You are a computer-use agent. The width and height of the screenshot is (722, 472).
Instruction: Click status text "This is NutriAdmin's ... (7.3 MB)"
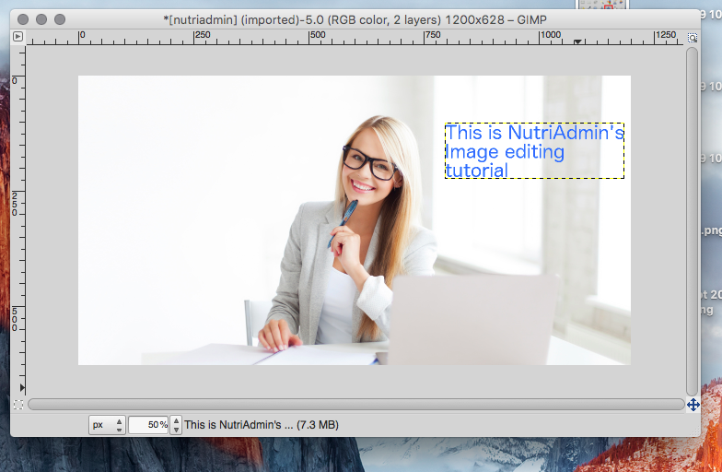pyautogui.click(x=262, y=424)
